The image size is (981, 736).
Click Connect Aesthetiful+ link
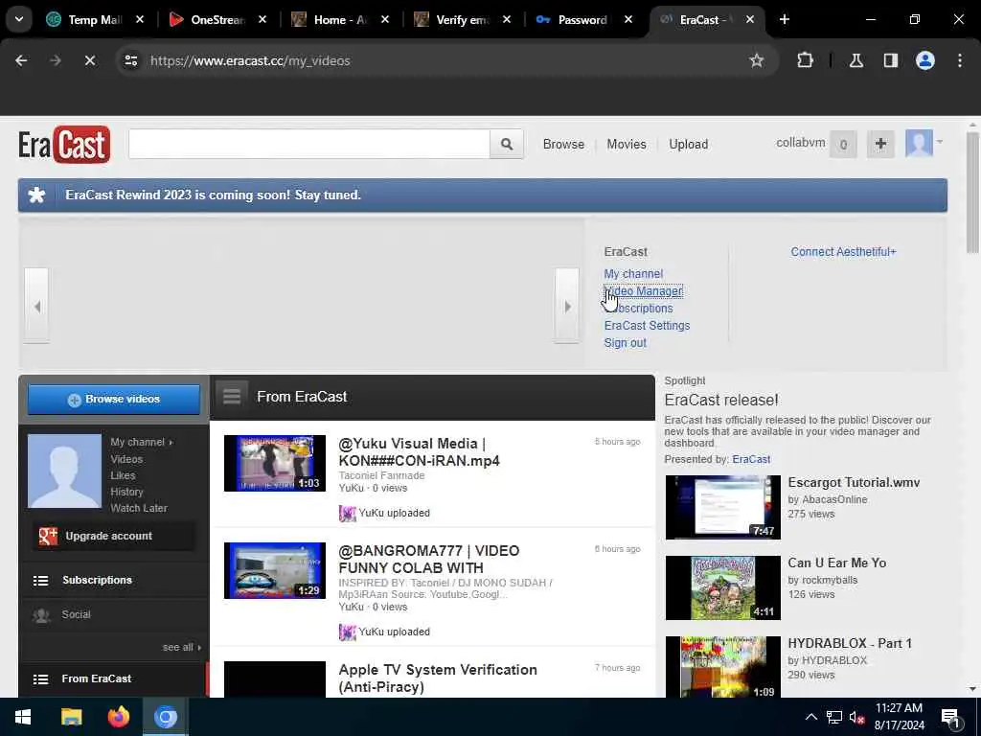[843, 252]
